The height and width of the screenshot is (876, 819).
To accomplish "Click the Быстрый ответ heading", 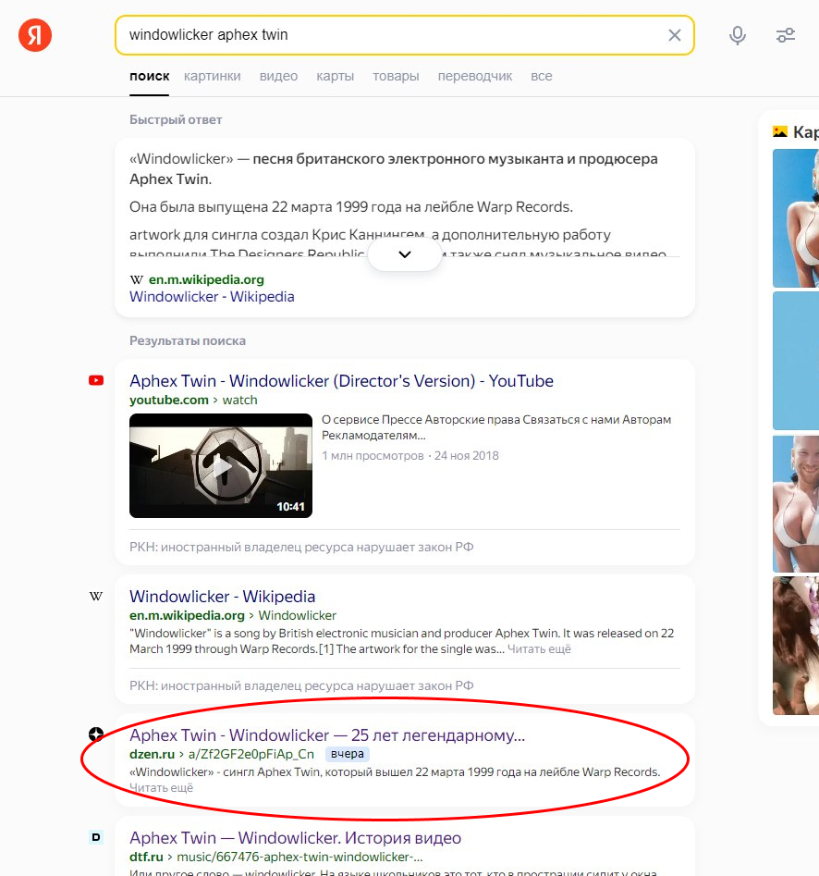I will click(176, 119).
